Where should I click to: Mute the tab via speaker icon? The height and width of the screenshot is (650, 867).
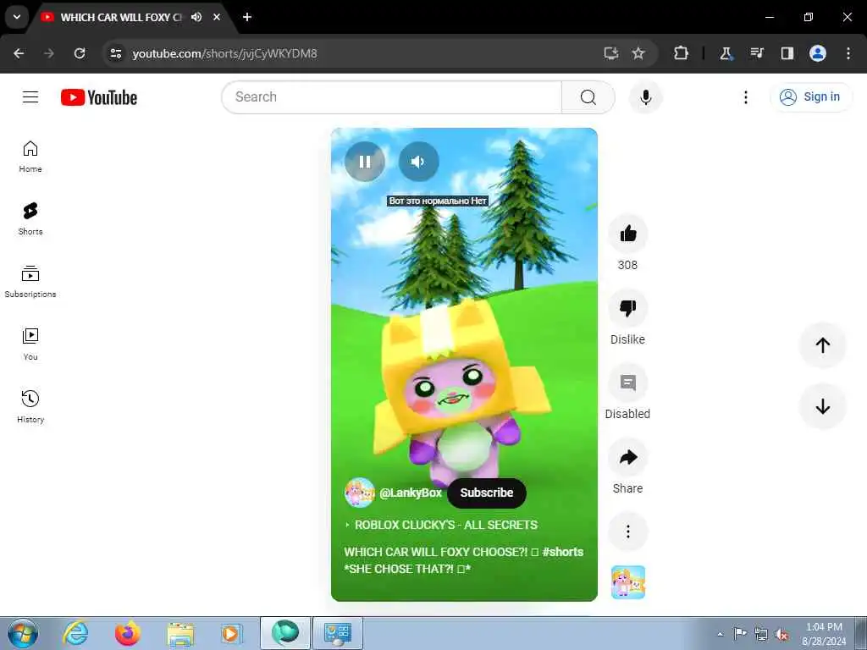196,17
